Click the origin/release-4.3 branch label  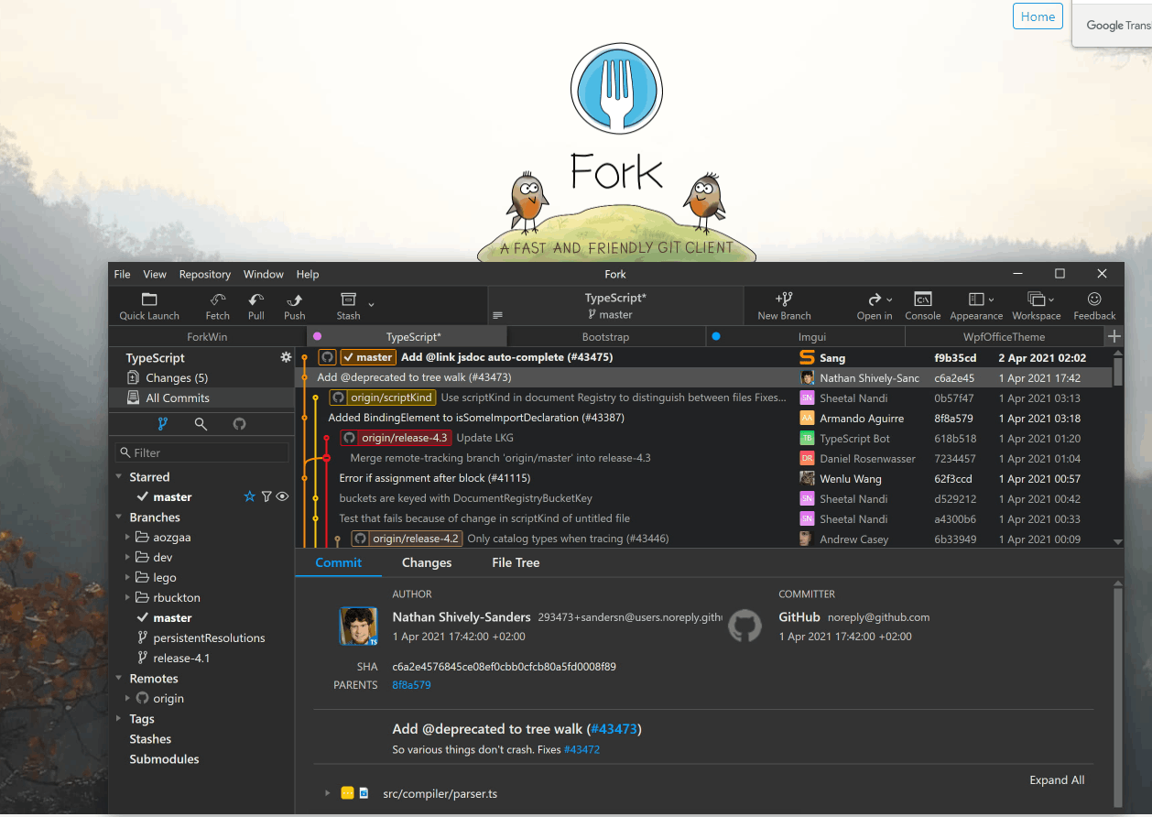click(x=396, y=438)
